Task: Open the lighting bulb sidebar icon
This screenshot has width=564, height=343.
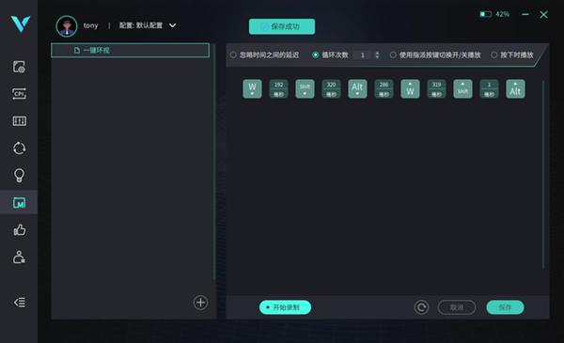Action: click(19, 176)
